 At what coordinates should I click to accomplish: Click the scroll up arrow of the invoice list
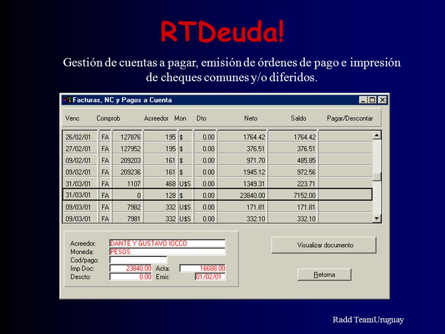point(377,135)
